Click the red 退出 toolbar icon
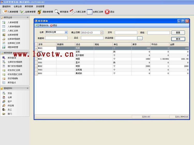194x145 pixels. tap(107, 12)
